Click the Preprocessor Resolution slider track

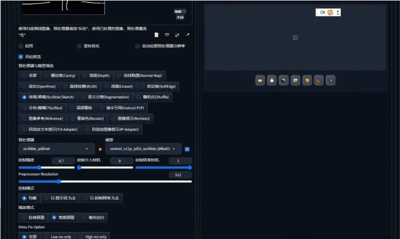tap(105, 182)
